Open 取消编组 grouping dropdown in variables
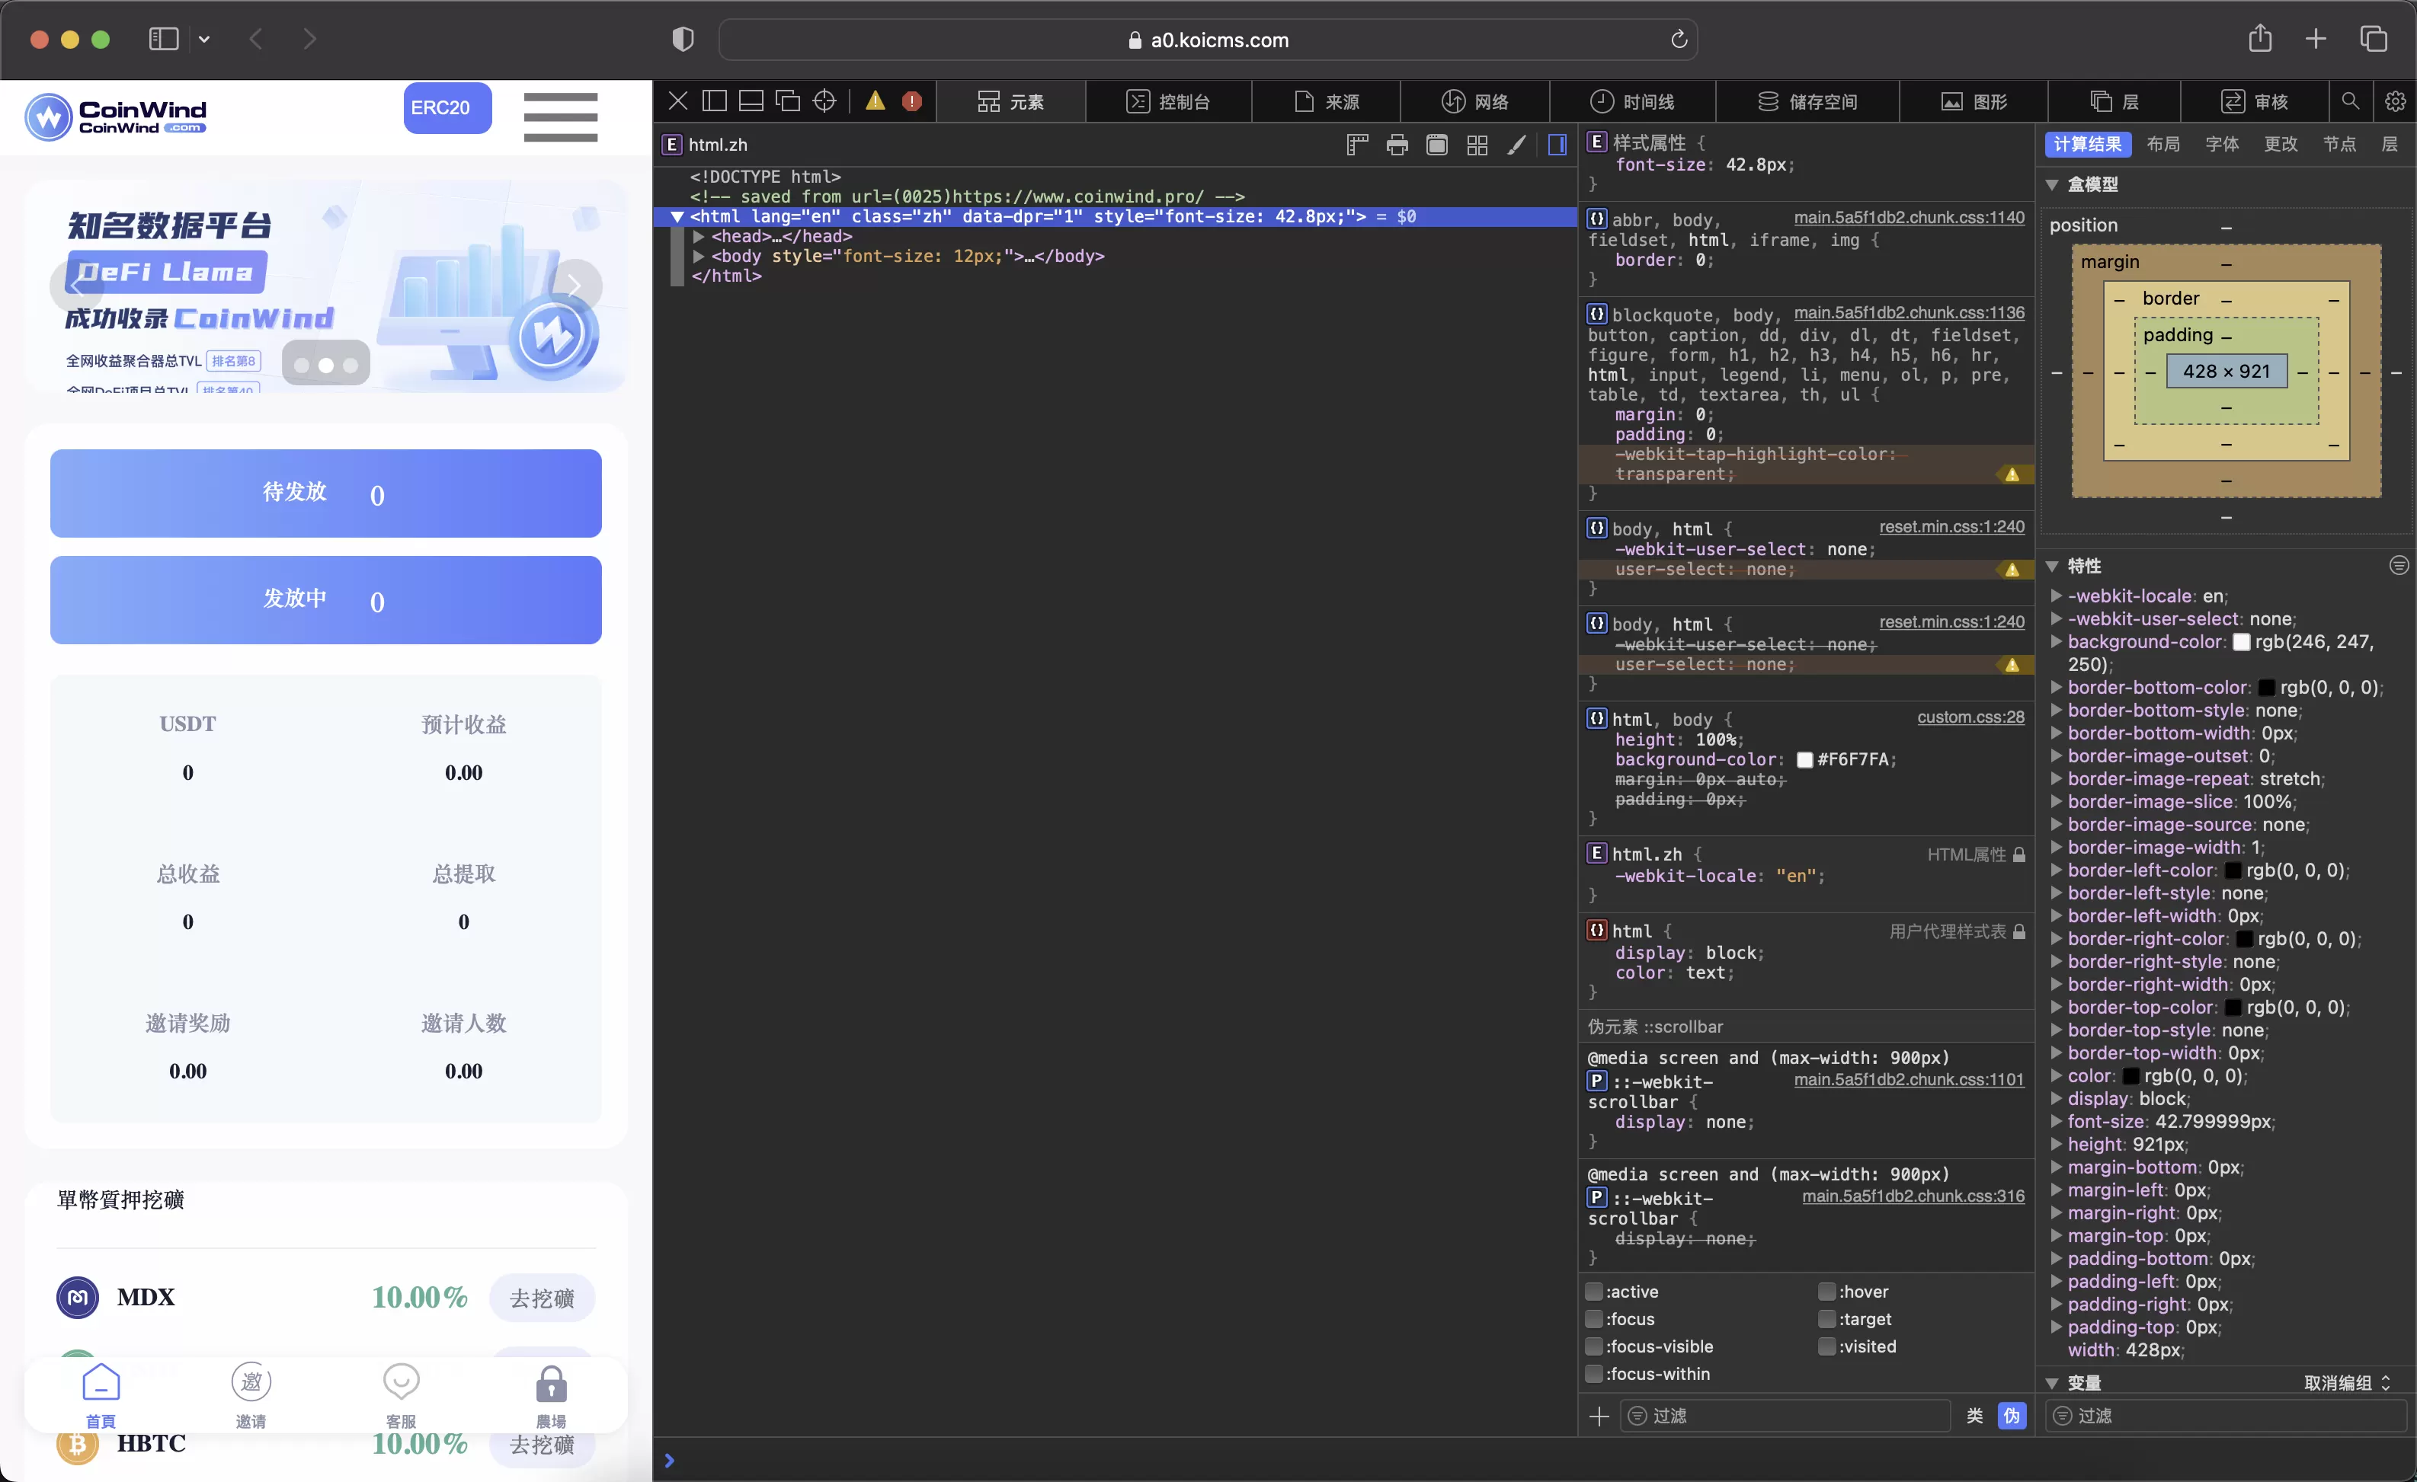The width and height of the screenshot is (2417, 1482). [2348, 1382]
